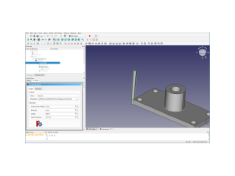Click the FreeCAD logo image in the dialog
This screenshot has height=176, width=235.
click(x=39, y=124)
